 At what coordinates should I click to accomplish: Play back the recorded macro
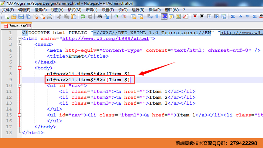coord(209,16)
